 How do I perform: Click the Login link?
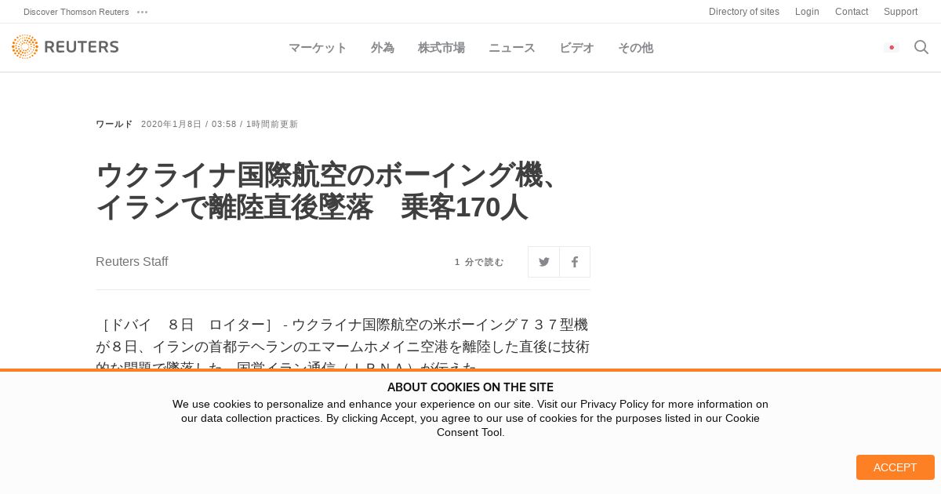tap(807, 12)
